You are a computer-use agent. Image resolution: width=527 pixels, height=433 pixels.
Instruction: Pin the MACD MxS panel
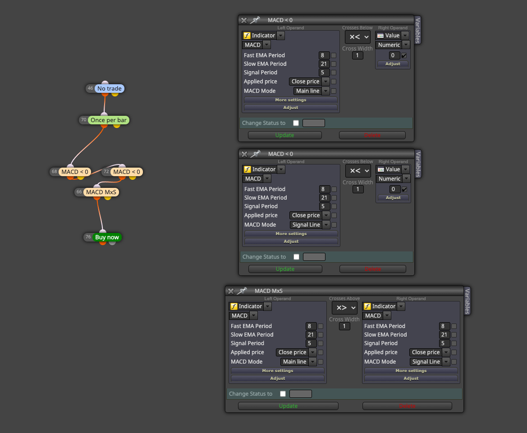click(x=242, y=291)
